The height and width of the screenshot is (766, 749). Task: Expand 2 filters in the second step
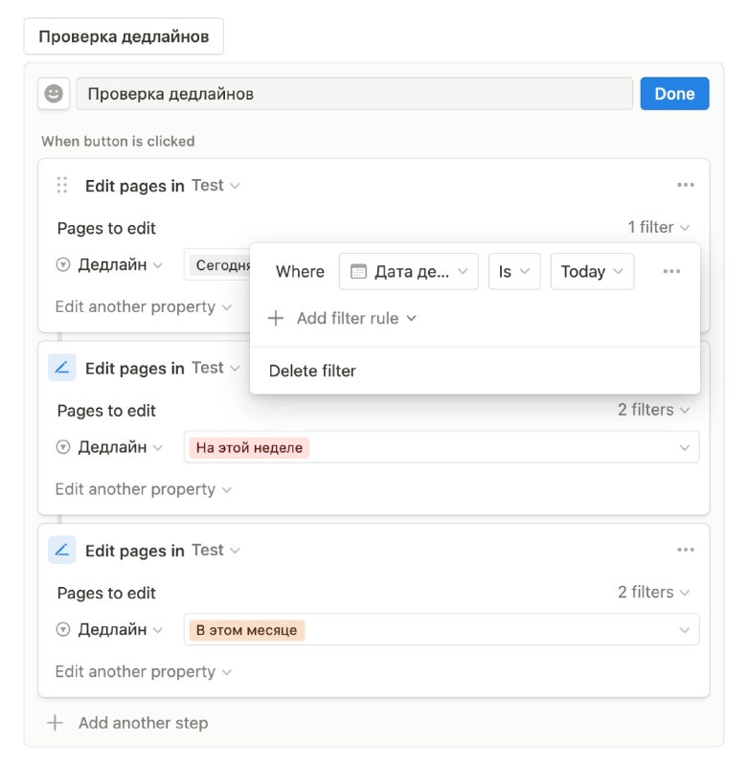(654, 410)
